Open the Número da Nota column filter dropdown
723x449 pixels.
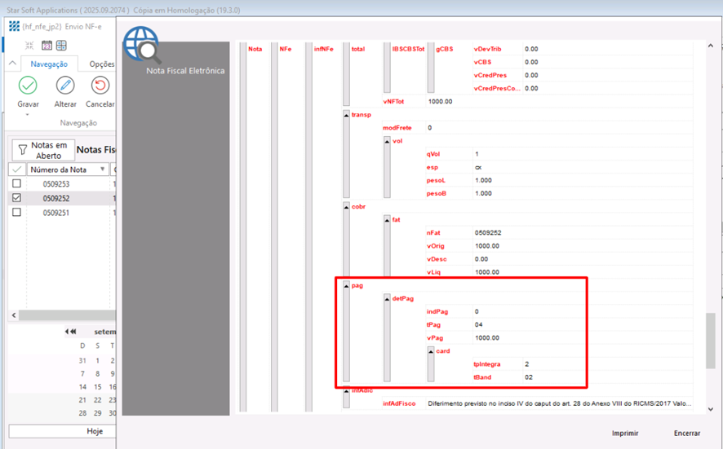pos(103,169)
